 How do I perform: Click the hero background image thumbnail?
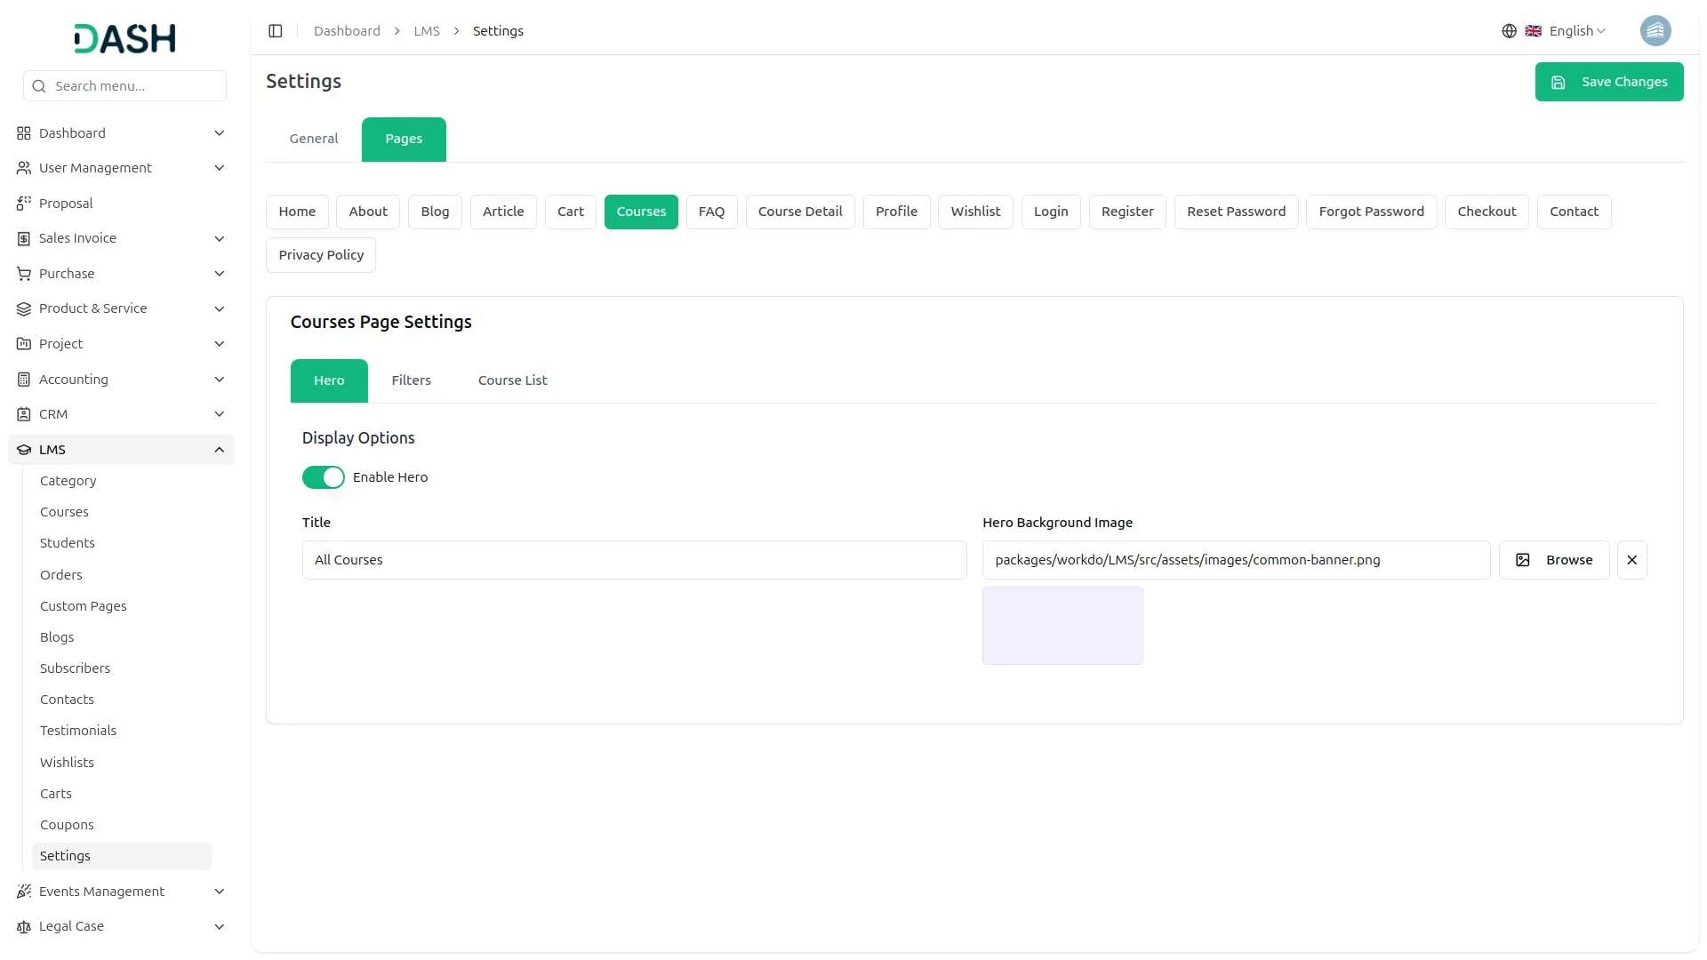coord(1062,626)
